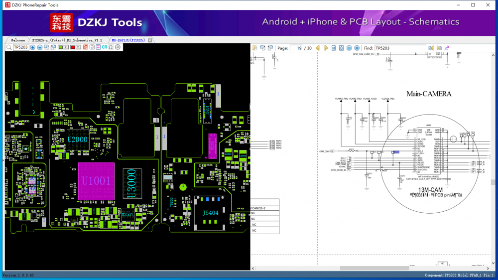Open the red color dropdown
This screenshot has height=280, width=498.
(78, 47)
